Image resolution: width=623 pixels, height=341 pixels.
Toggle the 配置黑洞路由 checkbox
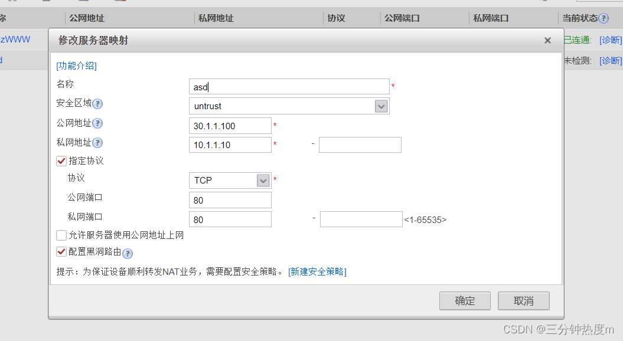61,252
